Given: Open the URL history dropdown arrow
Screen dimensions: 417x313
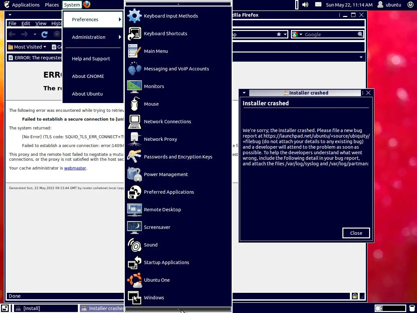Looking at the screenshot, I should click(285, 34).
